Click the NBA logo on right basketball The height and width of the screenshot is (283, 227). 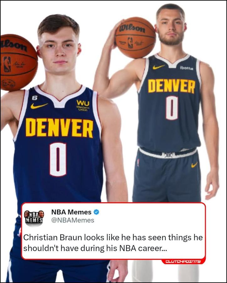[130, 43]
